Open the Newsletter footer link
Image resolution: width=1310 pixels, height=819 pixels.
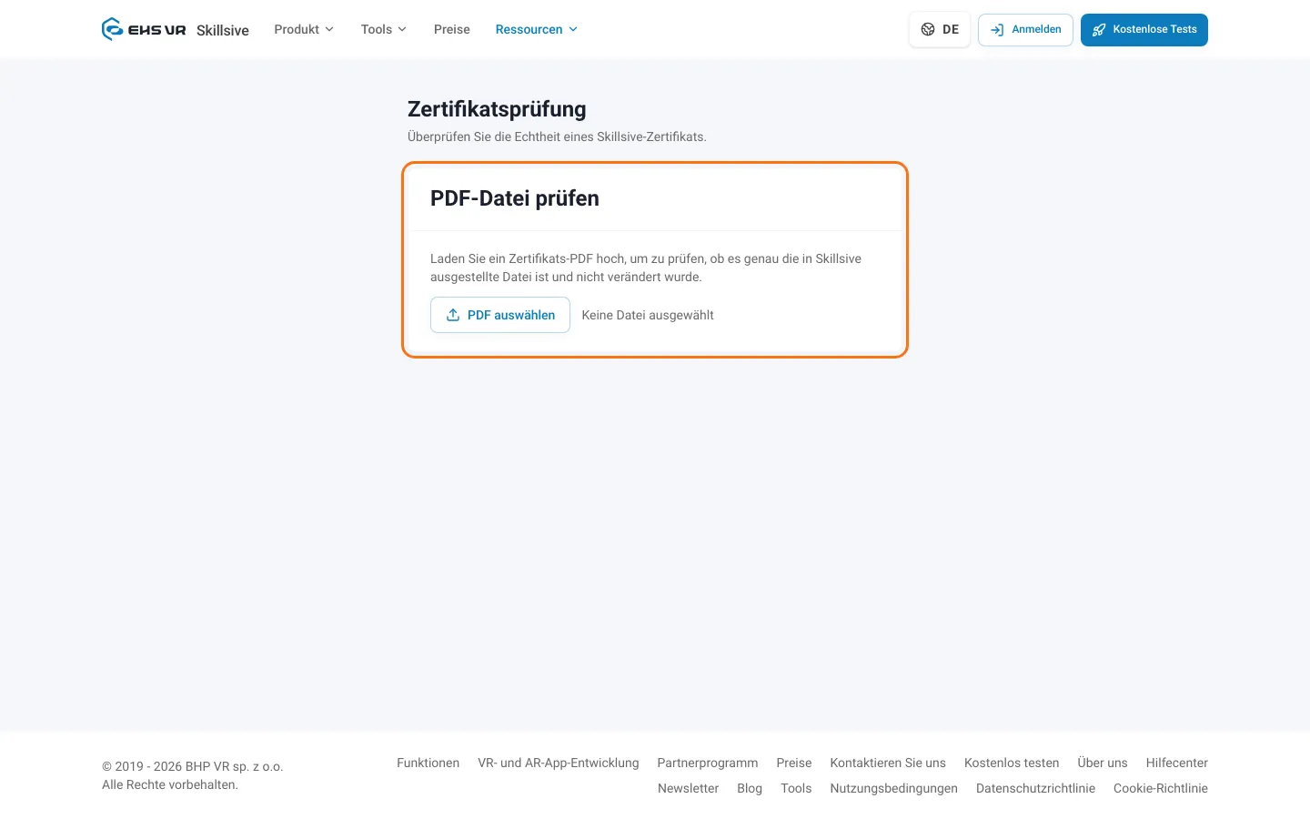pos(688,788)
